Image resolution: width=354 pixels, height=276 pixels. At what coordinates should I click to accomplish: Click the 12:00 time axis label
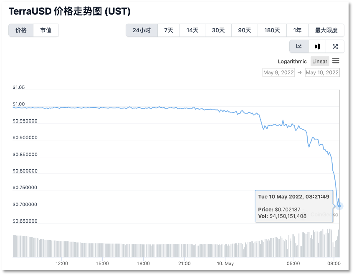62,263
